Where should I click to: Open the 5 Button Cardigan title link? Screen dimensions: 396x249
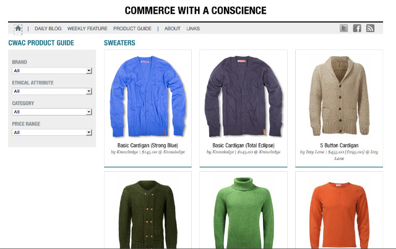pos(339,145)
